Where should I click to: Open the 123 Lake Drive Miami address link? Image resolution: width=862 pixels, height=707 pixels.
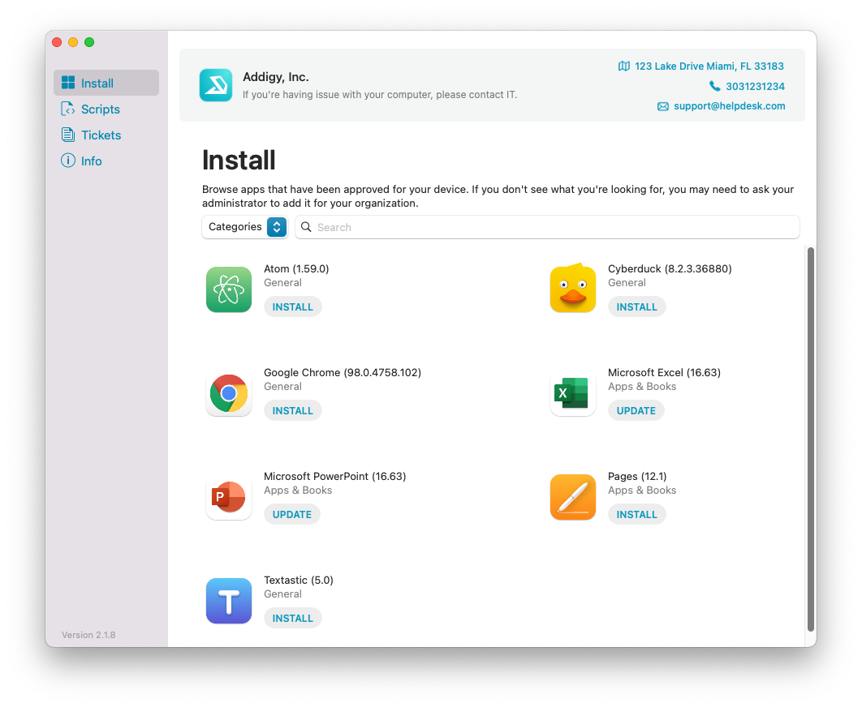709,66
